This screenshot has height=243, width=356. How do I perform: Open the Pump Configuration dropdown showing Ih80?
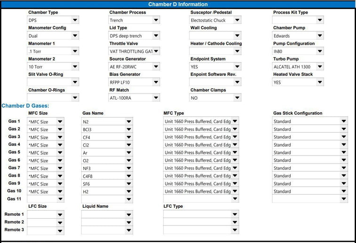point(298,51)
